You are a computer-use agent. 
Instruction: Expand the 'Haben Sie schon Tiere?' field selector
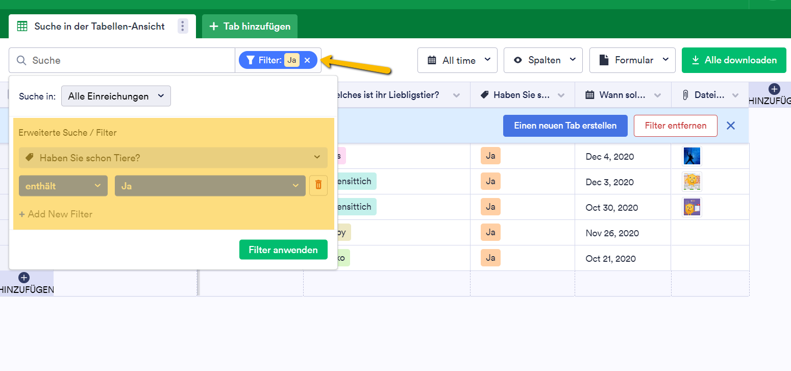coord(173,158)
